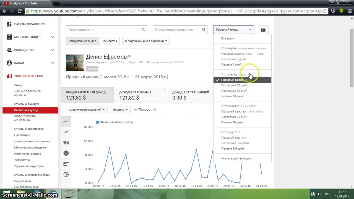The width and height of the screenshot is (354, 199).
Task: Expand the Менеджер видео section
Action: (53, 37)
